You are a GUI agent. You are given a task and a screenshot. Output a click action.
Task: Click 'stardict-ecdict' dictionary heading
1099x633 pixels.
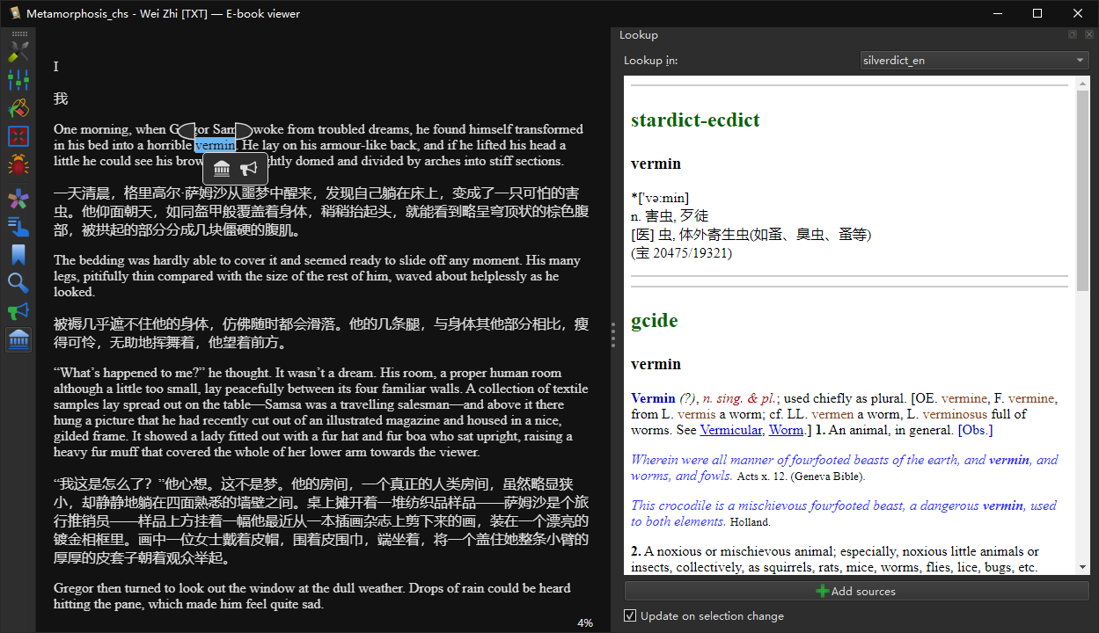tap(695, 120)
